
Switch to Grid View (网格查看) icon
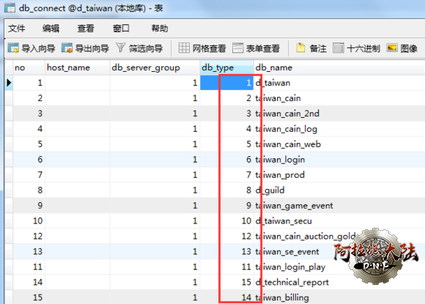click(x=184, y=48)
